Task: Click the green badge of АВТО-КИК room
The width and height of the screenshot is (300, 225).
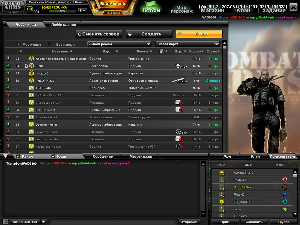Action: 31,88
